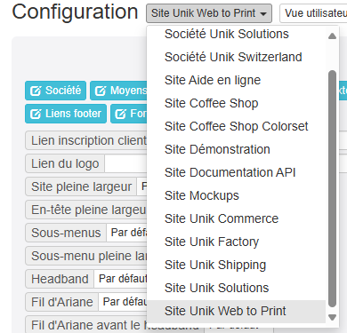
Task: Select Société Unik Solutions from list
Action: tap(227, 34)
